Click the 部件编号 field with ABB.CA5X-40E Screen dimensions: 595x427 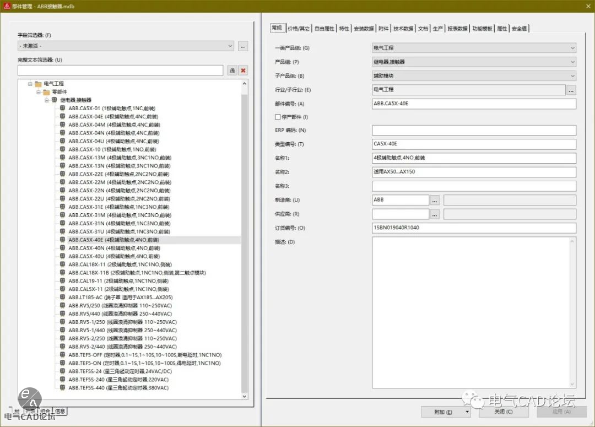pos(474,104)
